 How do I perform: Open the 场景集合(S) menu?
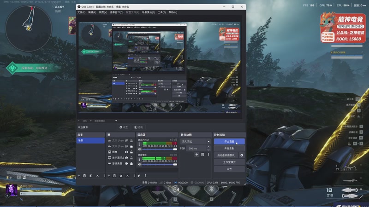point(149,12)
